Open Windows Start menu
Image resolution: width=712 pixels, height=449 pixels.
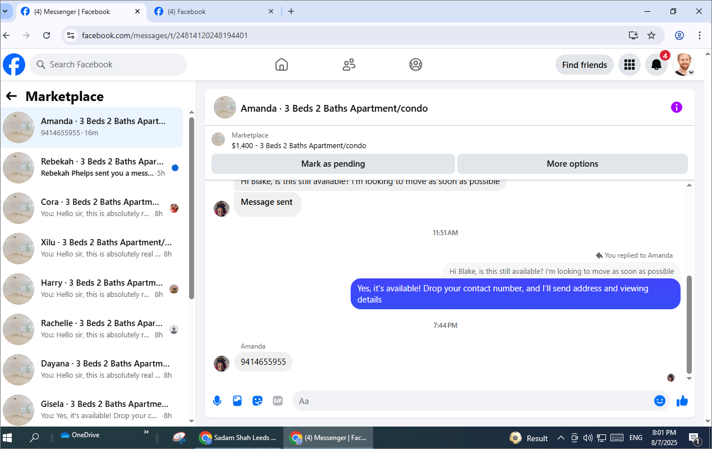click(x=8, y=438)
